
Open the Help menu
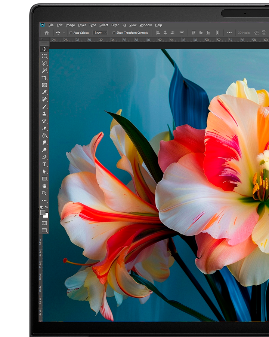click(x=158, y=25)
